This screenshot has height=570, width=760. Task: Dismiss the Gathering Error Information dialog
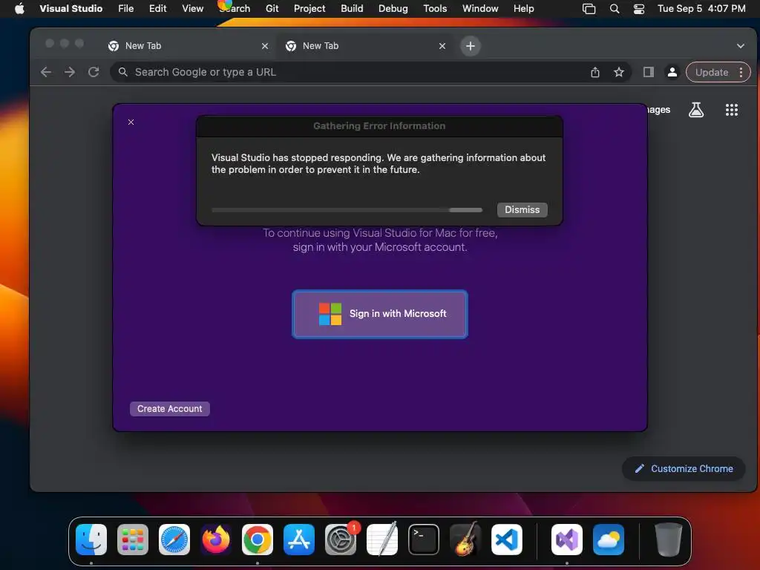click(522, 210)
